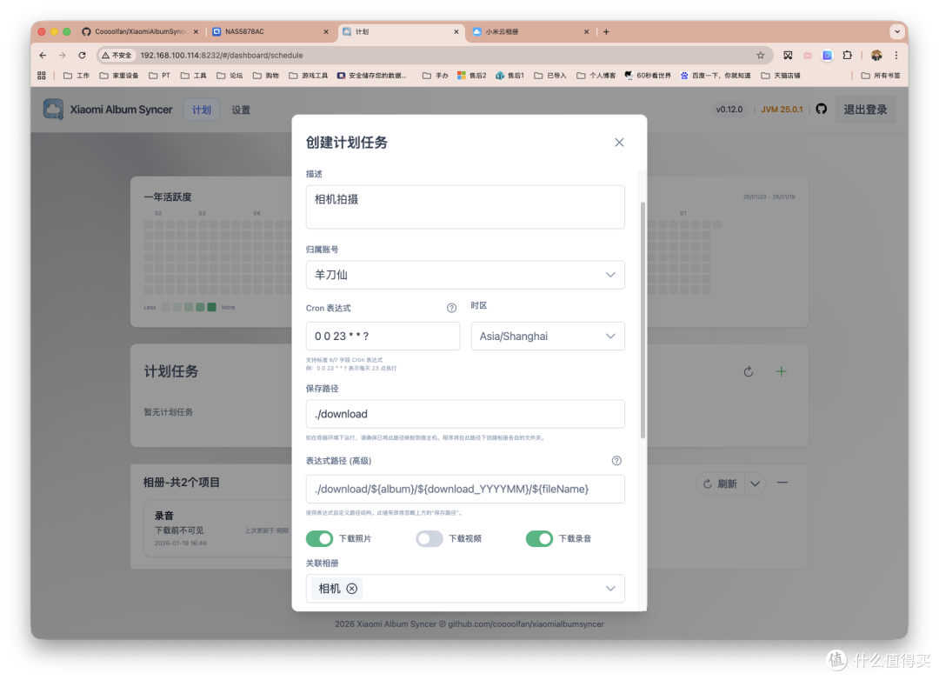Go forward in the browser
The image size is (939, 680).
pos(63,55)
